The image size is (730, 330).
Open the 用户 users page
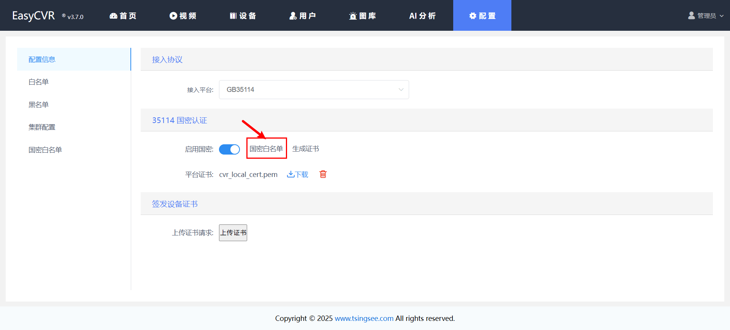303,16
